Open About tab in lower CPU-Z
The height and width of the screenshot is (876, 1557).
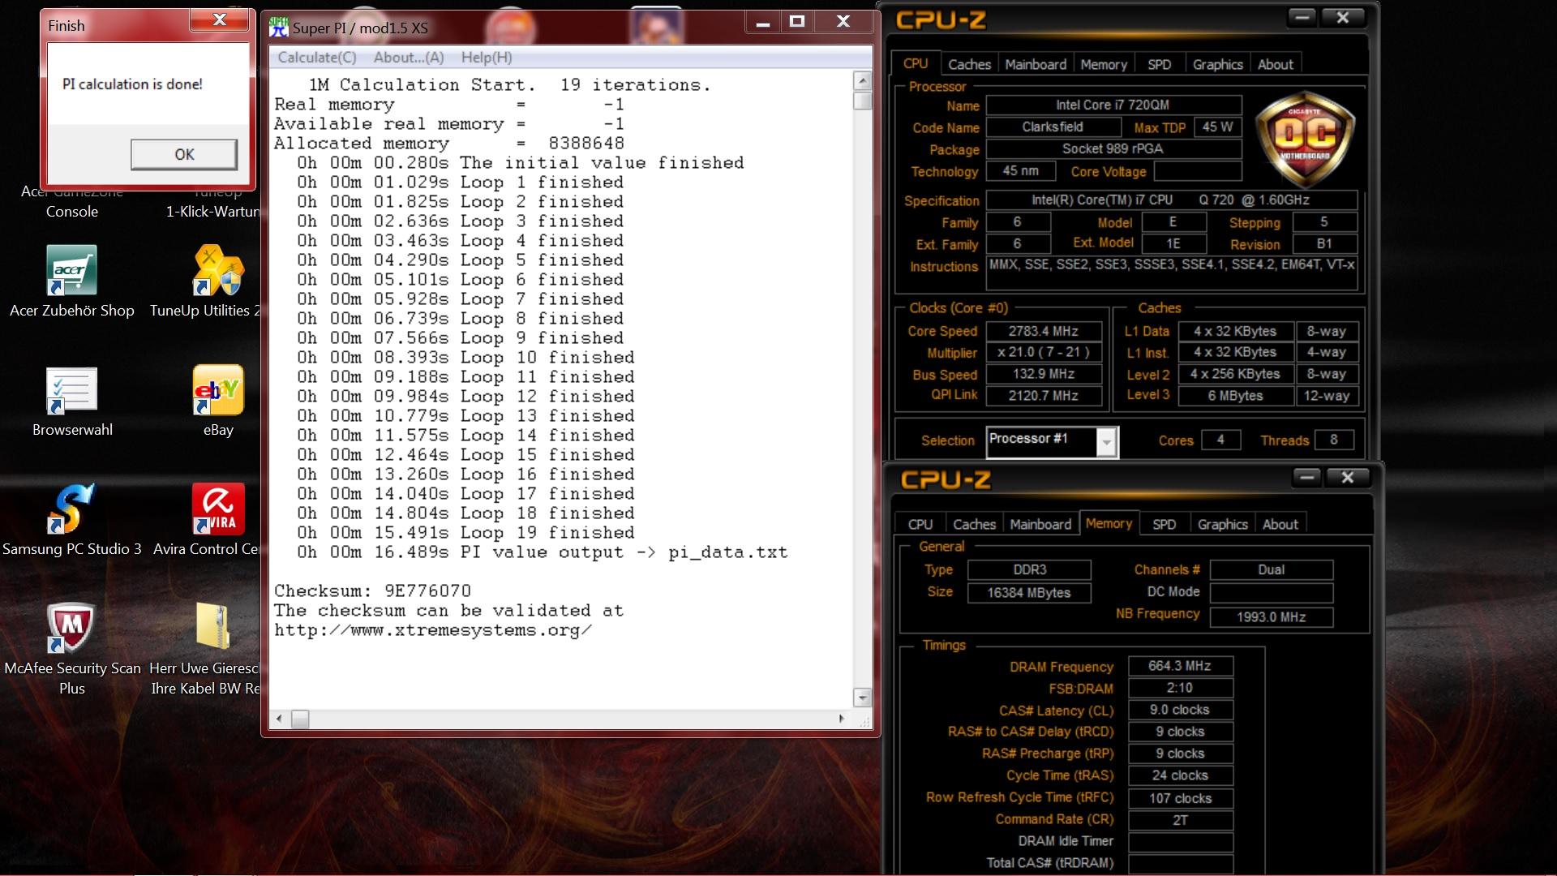click(1280, 524)
